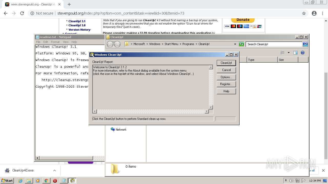328x184 pixels.
Task: Click the Register... button
Action: click(x=226, y=84)
